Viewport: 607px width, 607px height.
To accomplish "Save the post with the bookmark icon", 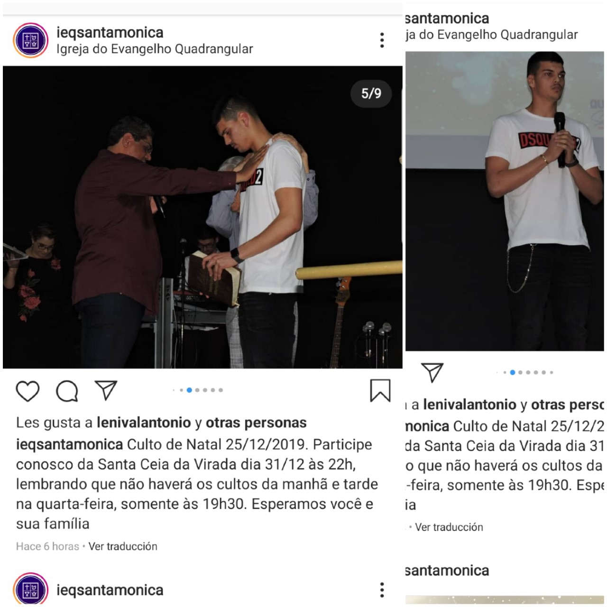I will coord(380,390).
